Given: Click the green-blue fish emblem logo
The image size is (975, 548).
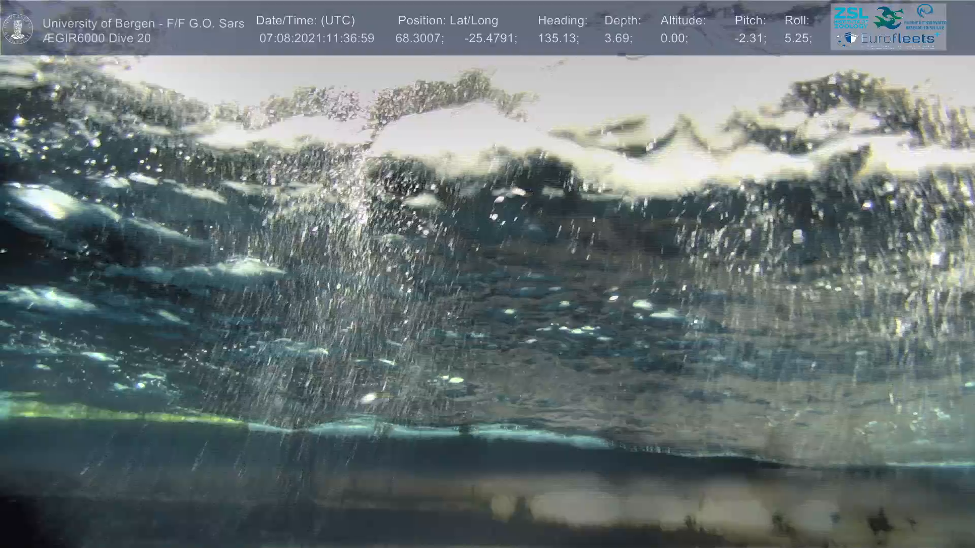Looking at the screenshot, I should point(888,17).
